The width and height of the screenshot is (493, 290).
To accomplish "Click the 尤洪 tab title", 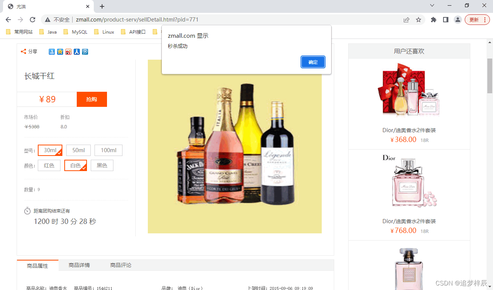I will [21, 7].
